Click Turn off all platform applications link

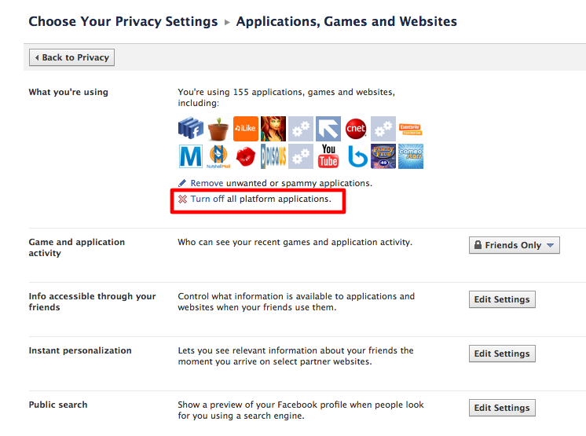tap(207, 199)
